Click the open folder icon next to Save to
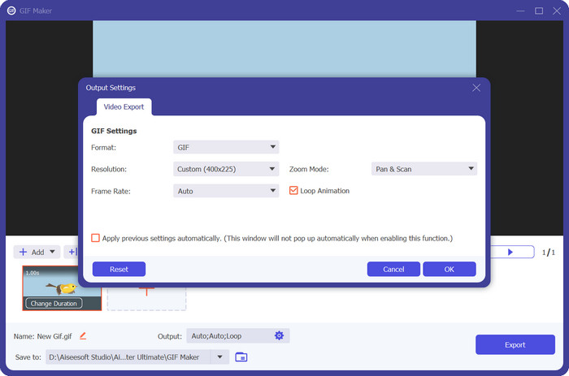The width and height of the screenshot is (569, 376). pos(241,357)
